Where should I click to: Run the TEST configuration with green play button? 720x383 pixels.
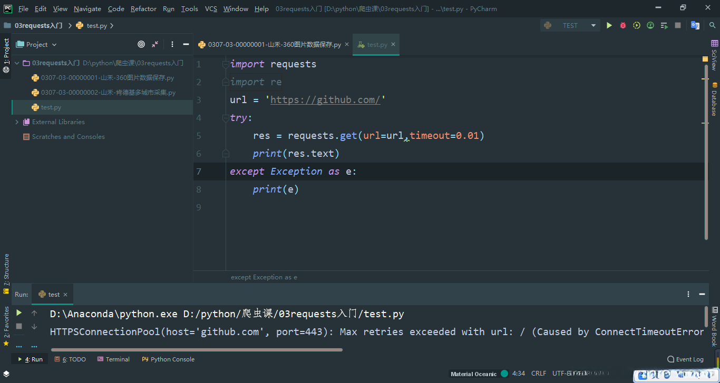point(609,25)
